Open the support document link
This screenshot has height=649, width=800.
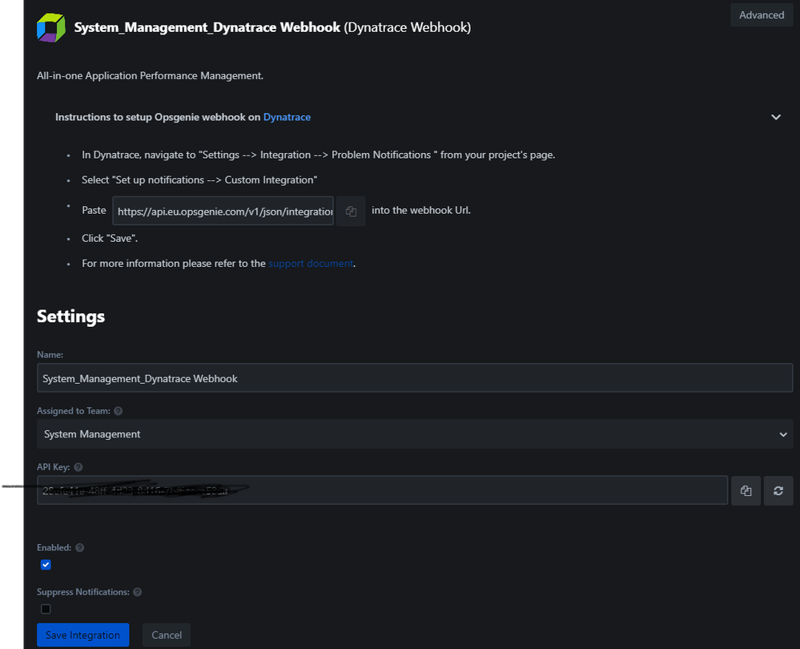pos(311,264)
